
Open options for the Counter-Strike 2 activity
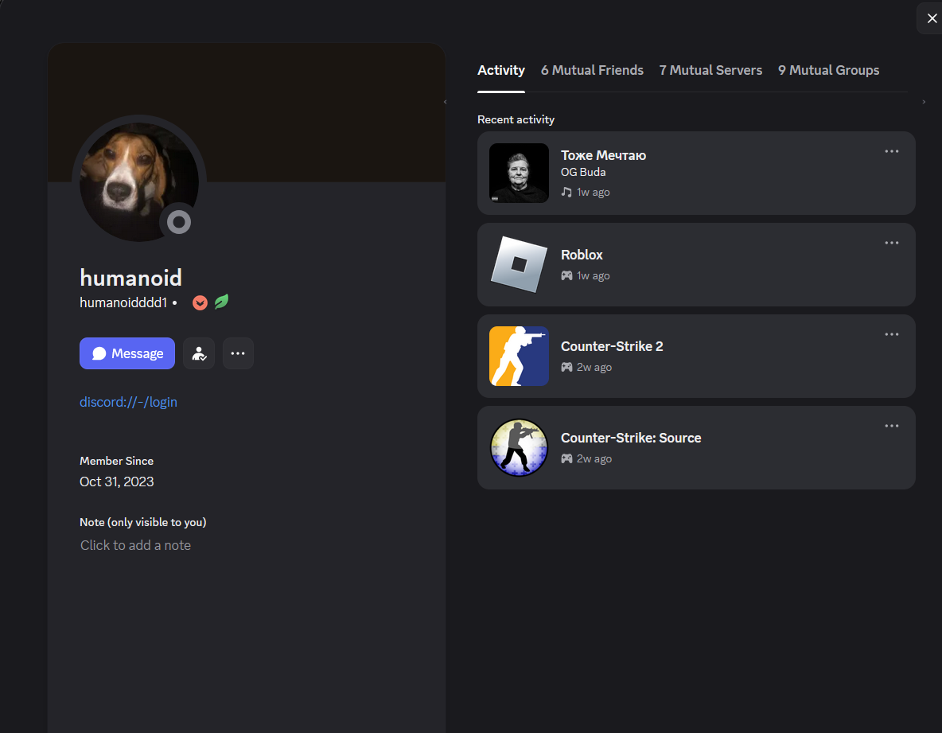[x=892, y=334]
